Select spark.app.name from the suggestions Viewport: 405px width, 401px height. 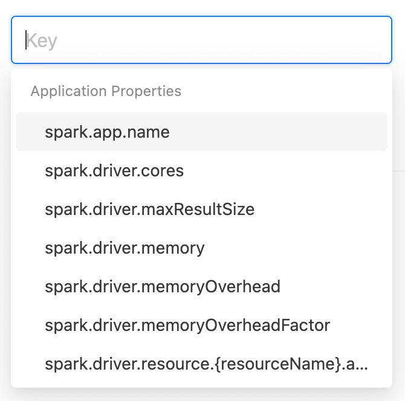201,132
